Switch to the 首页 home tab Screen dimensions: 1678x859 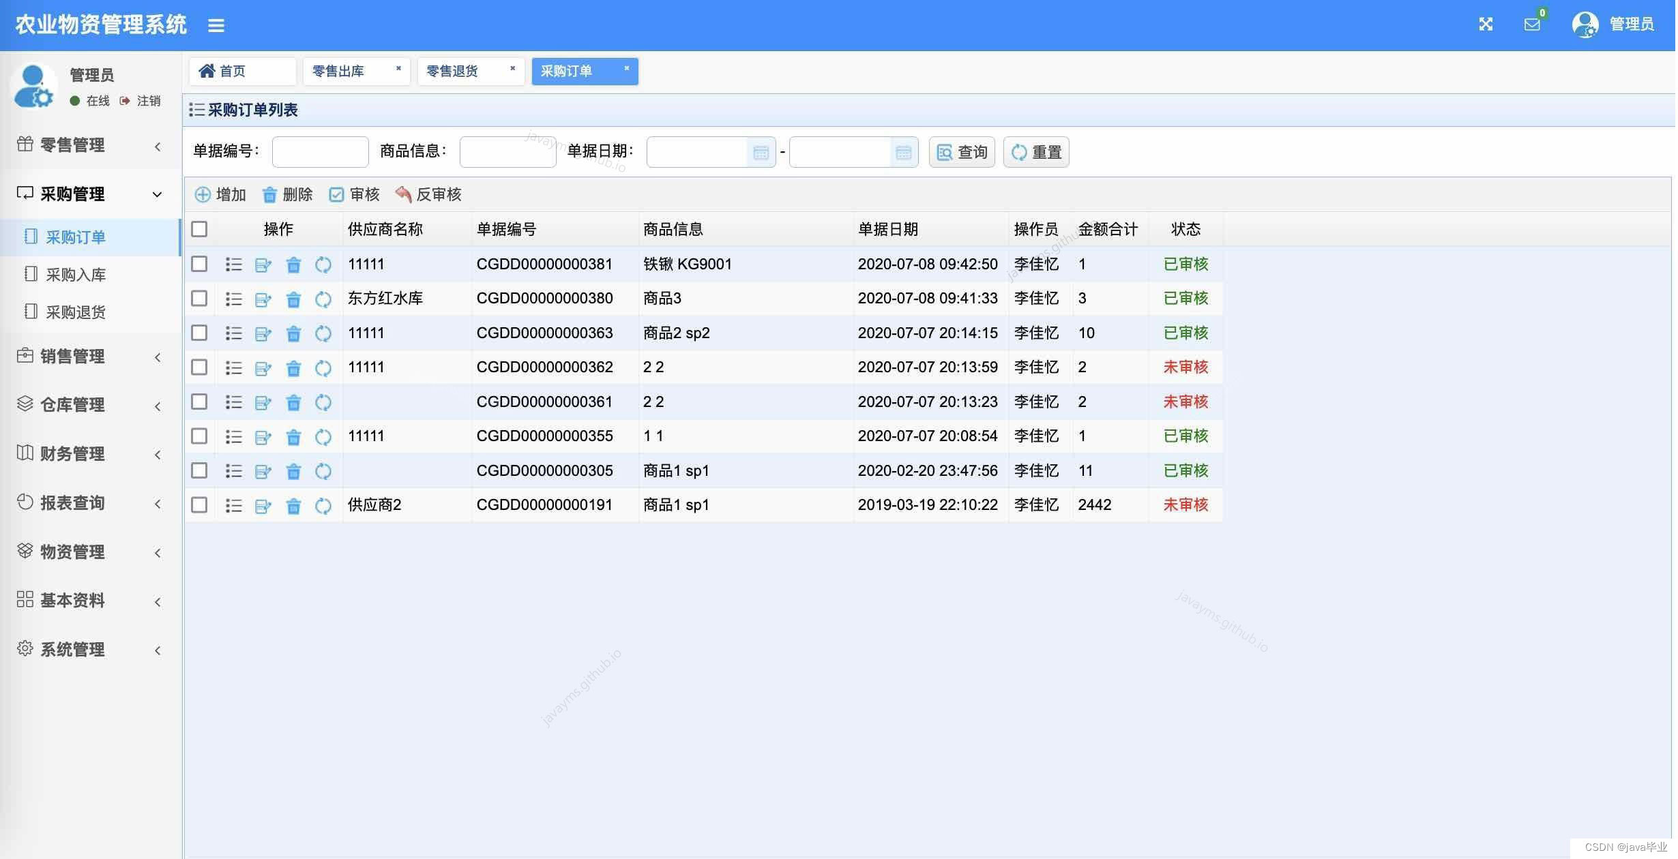click(x=242, y=72)
